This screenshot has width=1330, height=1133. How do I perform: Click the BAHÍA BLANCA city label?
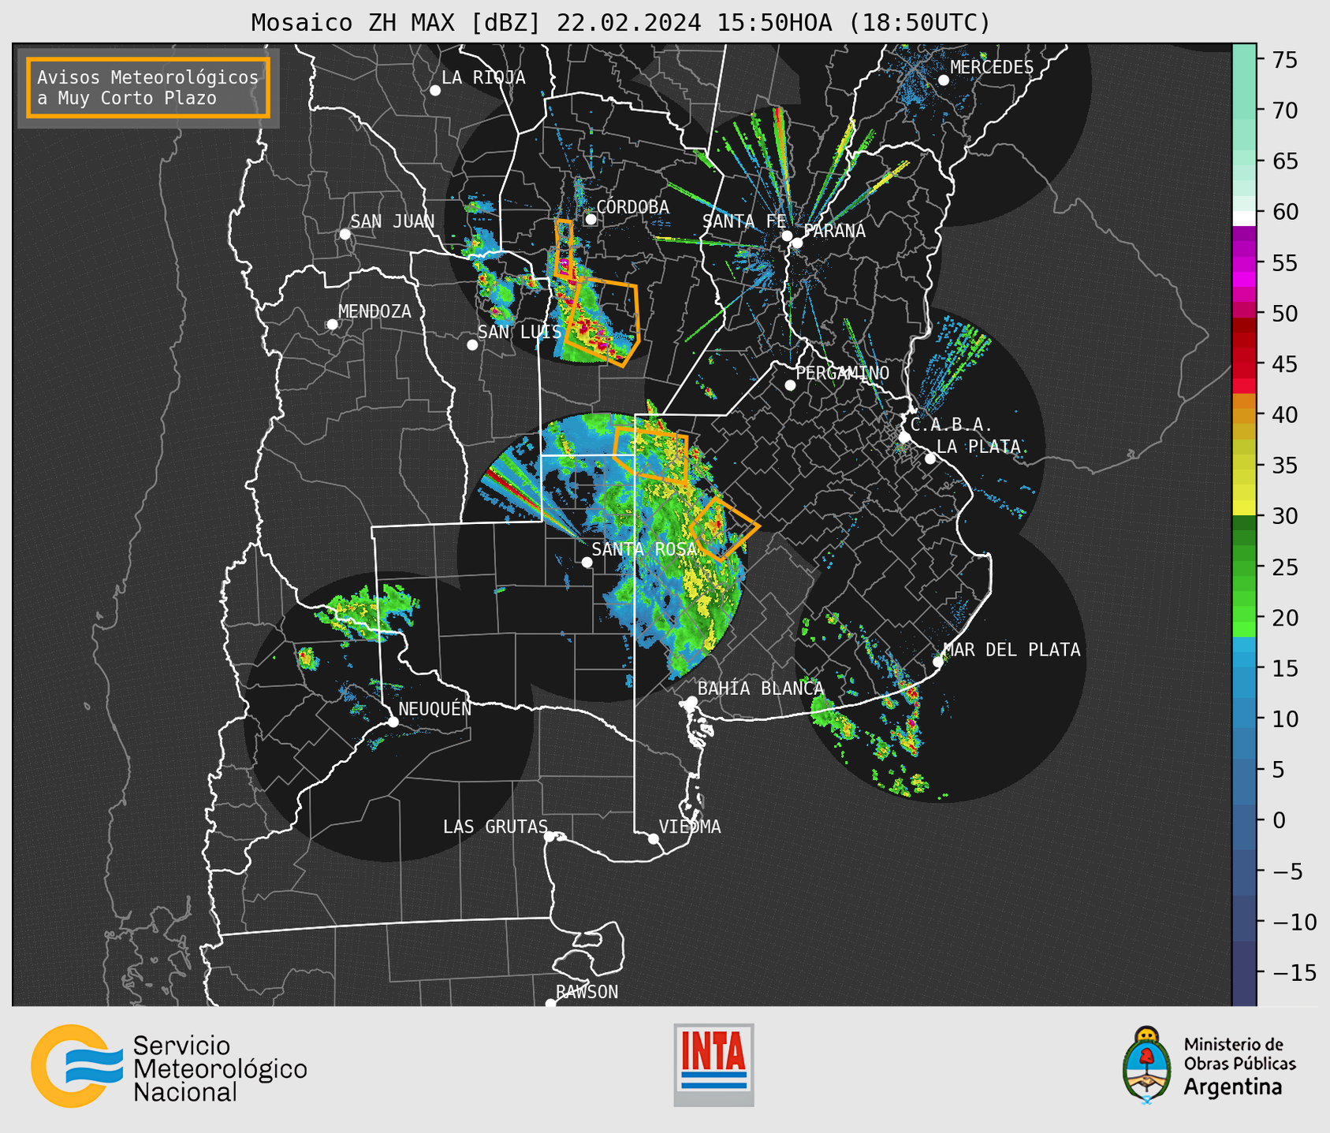point(761,689)
